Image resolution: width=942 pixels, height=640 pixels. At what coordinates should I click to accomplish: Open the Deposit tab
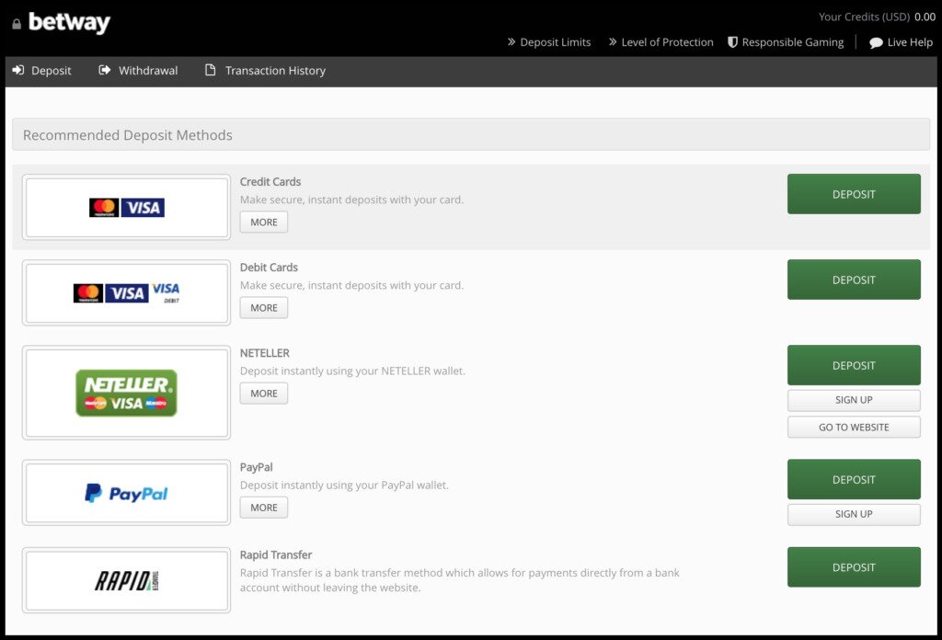coord(42,71)
